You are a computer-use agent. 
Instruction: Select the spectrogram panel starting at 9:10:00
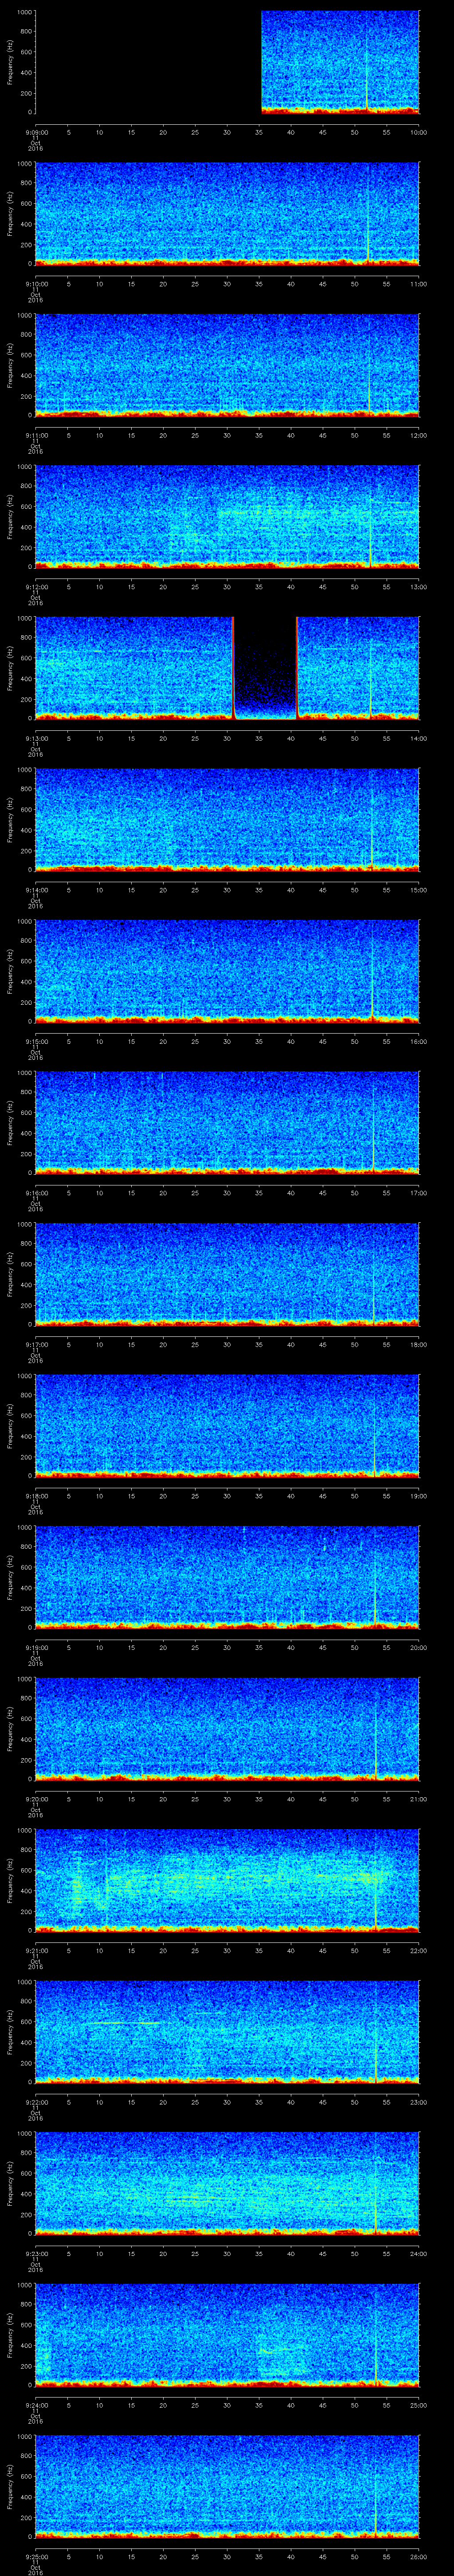[227, 213]
